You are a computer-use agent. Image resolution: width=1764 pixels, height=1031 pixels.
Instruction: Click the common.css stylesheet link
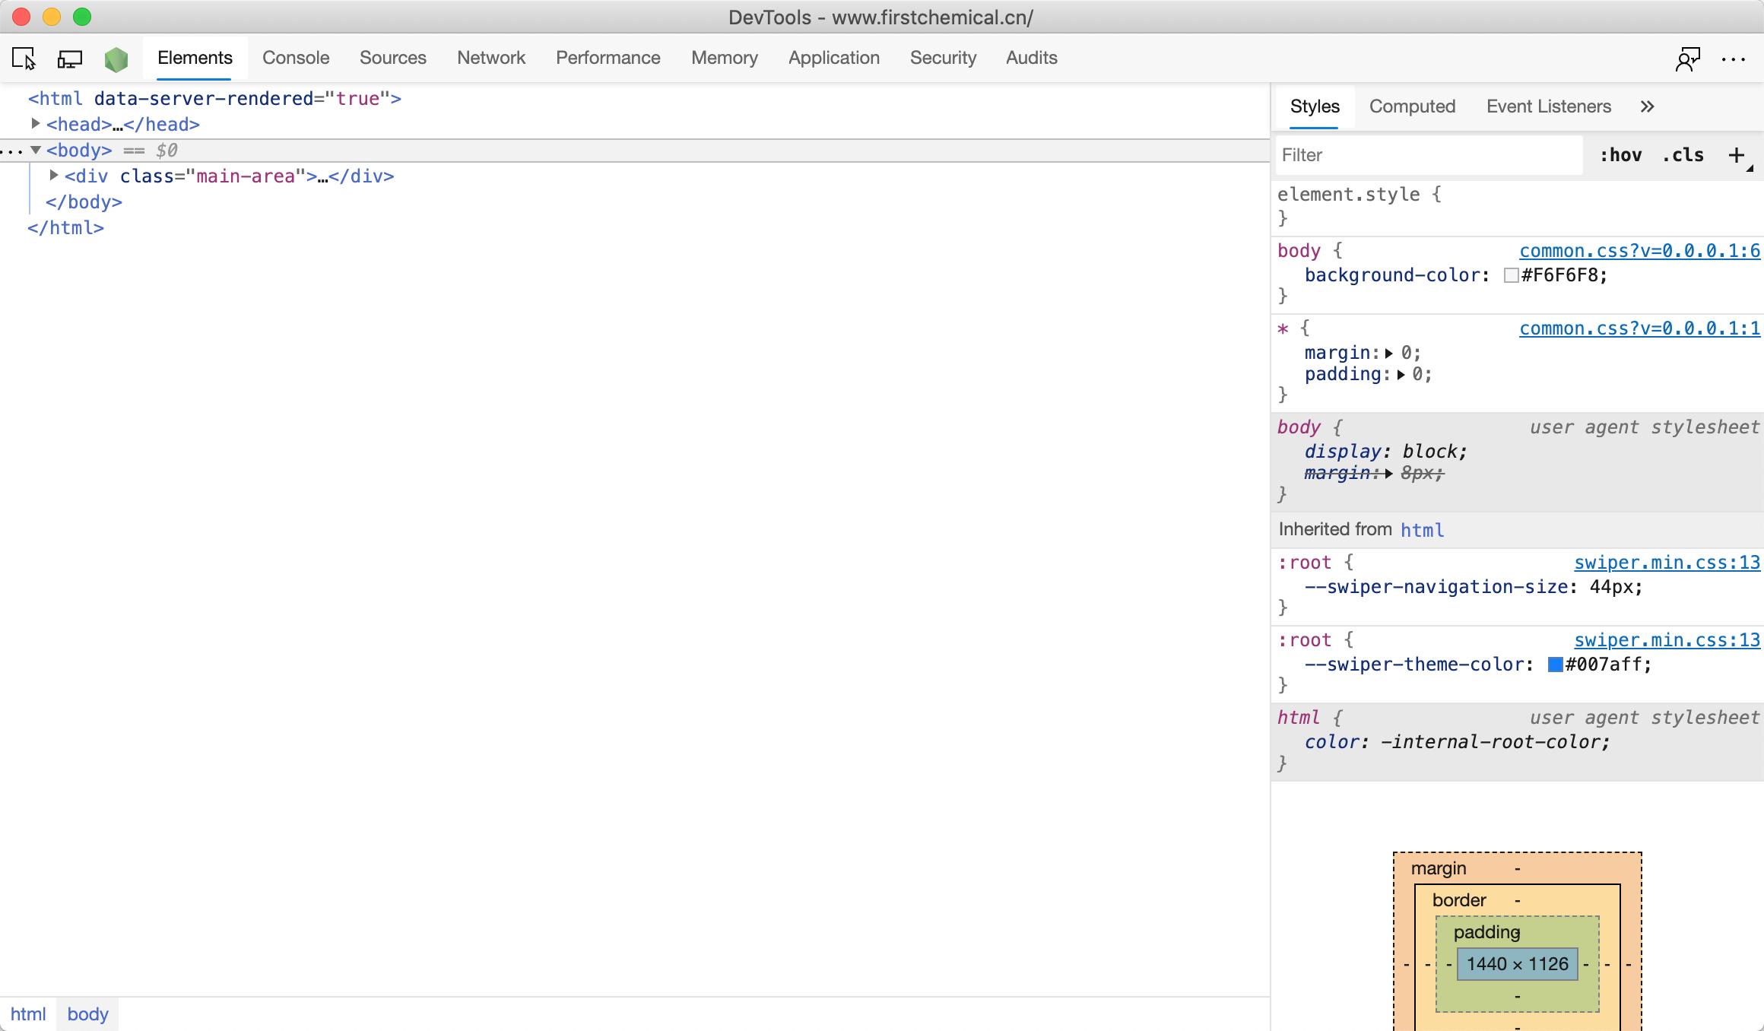point(1638,250)
